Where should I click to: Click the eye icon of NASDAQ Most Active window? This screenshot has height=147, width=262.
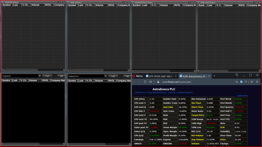(x=133, y=2)
